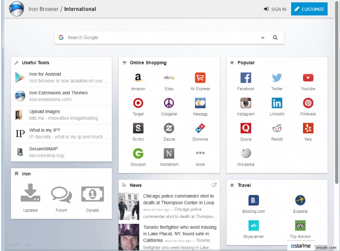Click the start.me badge
Image resolution: width=340 pixels, height=251 pixels.
(300, 246)
